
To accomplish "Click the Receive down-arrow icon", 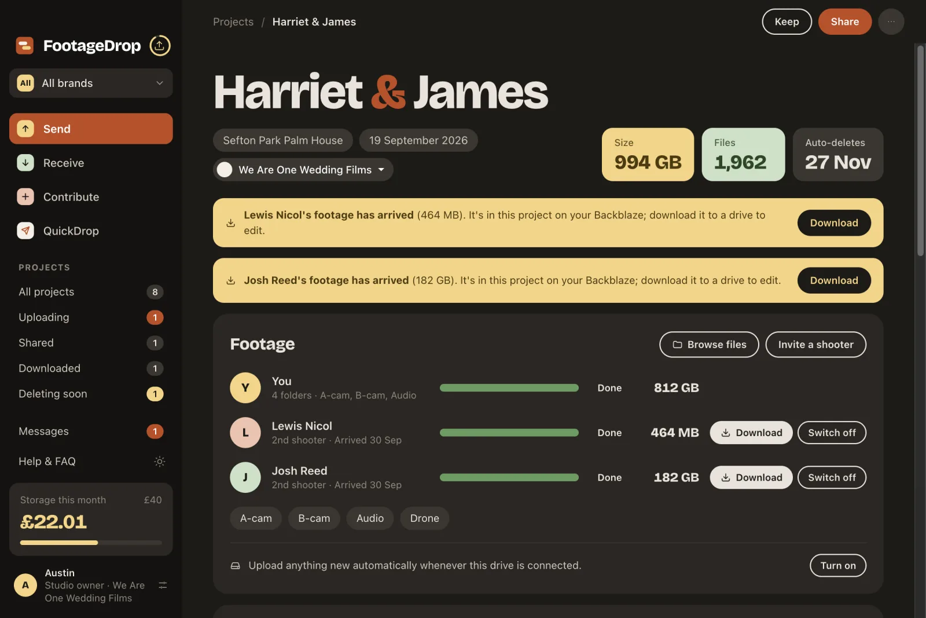I will (25, 163).
